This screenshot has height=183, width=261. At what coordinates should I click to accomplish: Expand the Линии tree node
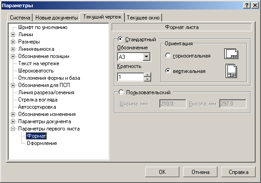pos(13,34)
